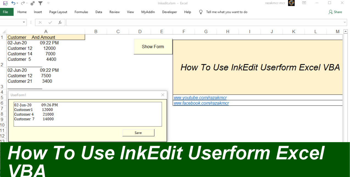The width and height of the screenshot is (350, 177).
Task: Open the Name Box dropdown
Action: (x=24, y=22)
